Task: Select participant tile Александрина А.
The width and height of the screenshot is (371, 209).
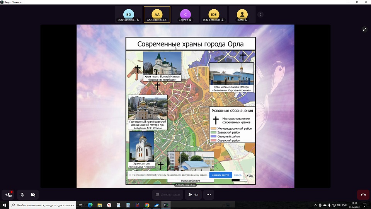Action: tap(157, 14)
